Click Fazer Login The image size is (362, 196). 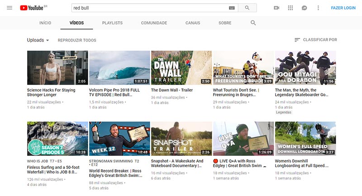pos(343,8)
